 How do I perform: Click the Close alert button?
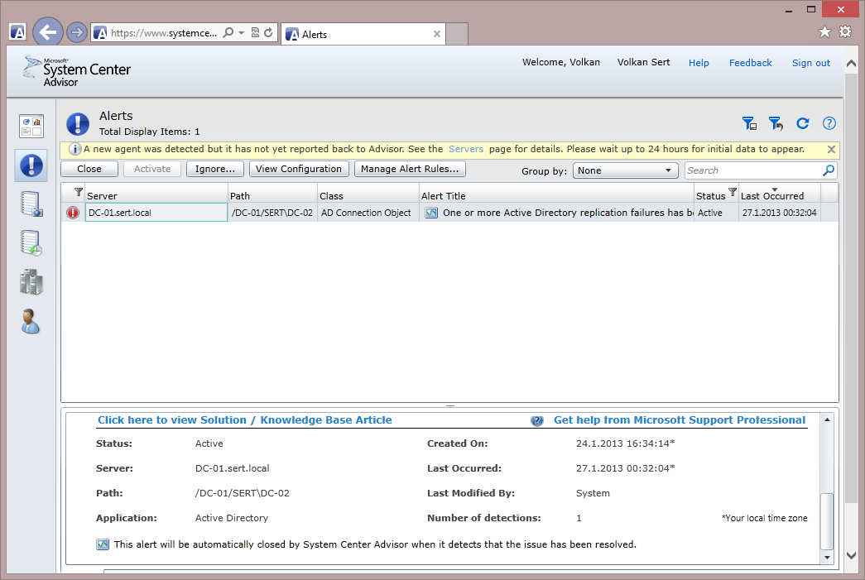pyautogui.click(x=89, y=169)
